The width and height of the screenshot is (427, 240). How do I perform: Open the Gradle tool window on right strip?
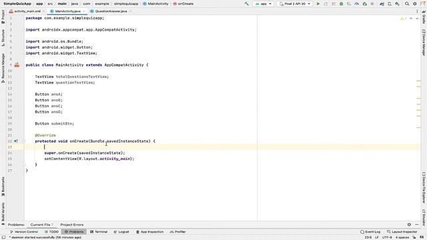pyautogui.click(x=424, y=17)
